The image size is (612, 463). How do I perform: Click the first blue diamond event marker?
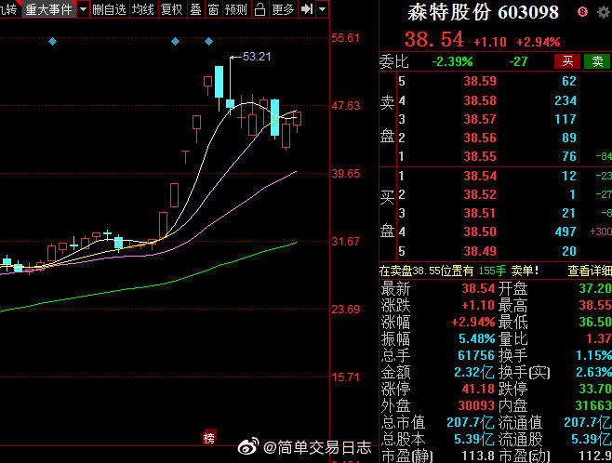pos(53,42)
